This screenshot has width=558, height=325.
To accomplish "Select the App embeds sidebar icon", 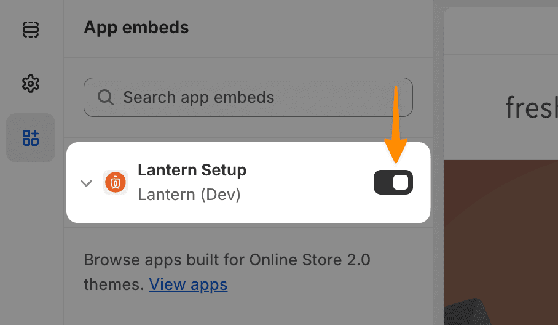I will (x=30, y=138).
